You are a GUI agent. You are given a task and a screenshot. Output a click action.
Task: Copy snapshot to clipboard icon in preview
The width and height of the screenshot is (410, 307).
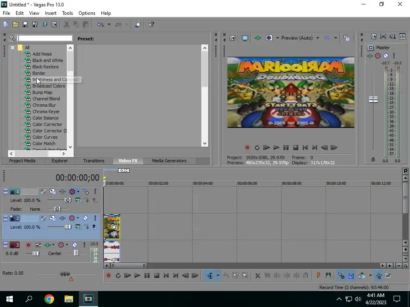(346, 38)
